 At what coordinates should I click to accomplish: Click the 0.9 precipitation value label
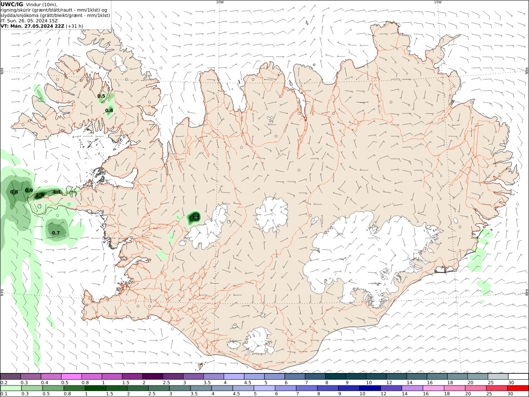29,190
